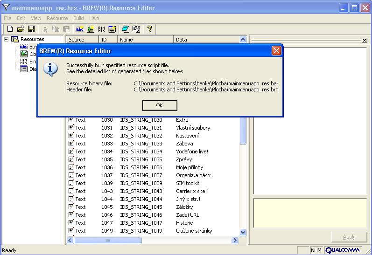The height and width of the screenshot is (255, 372).
Task: Click the yellow description box in right pane
Action: [x=310, y=214]
